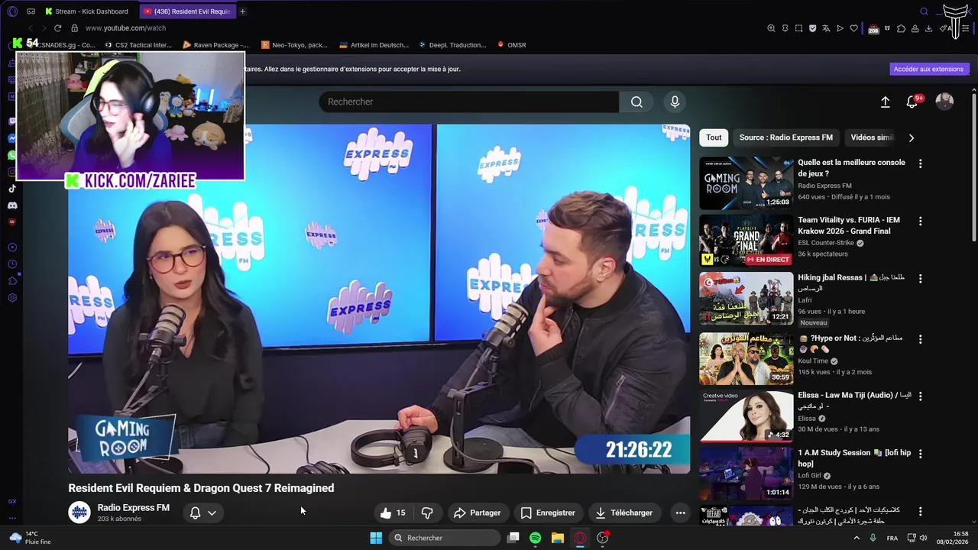The image size is (978, 550).
Task: Open options for Hiking jbal Ressas video
Action: coord(920,279)
